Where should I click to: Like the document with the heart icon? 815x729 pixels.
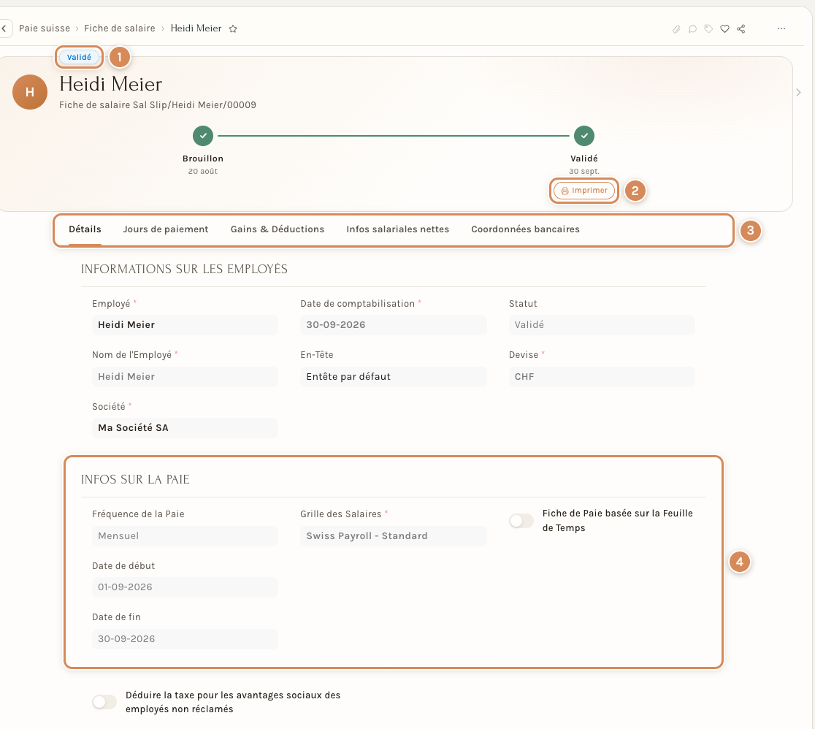[x=724, y=29]
